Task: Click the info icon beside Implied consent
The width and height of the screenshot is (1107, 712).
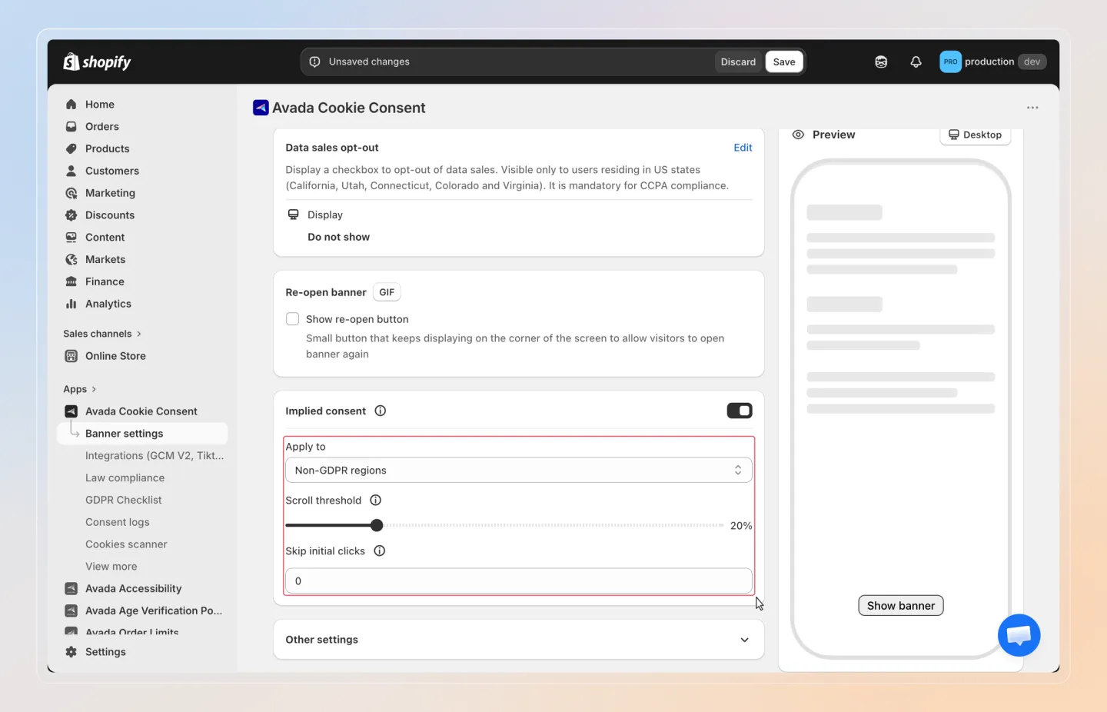Action: pyautogui.click(x=380, y=411)
